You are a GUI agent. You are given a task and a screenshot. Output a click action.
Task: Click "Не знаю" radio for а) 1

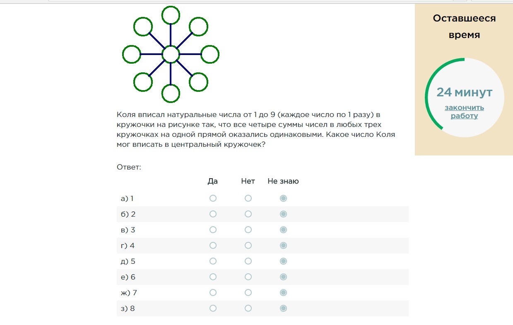click(x=283, y=198)
